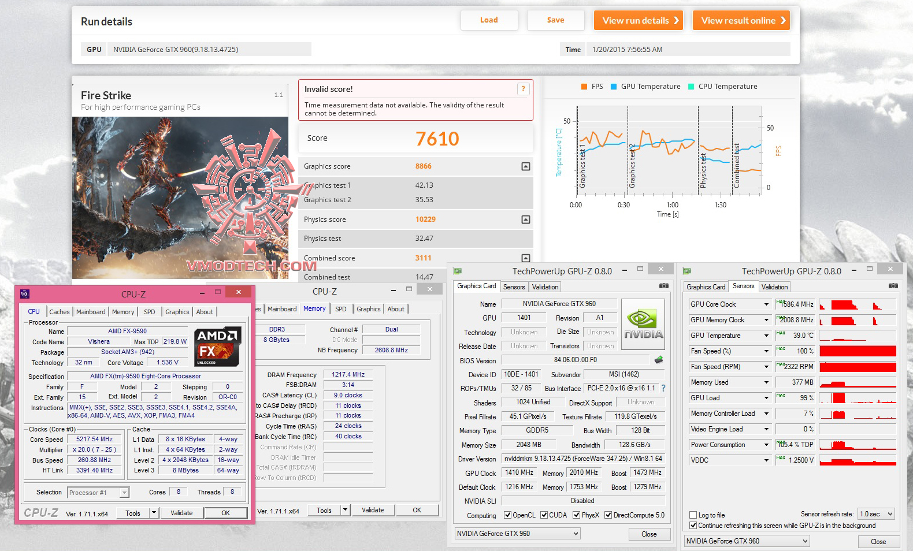913x551 pixels.
Task: Click the View result online button
Action: 741,20
